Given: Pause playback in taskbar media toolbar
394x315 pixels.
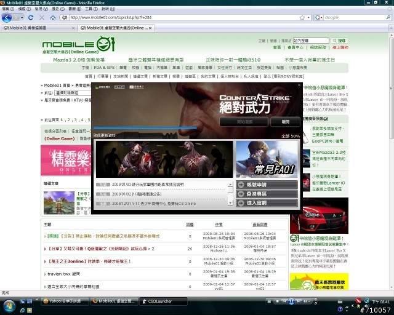Looking at the screenshot, I should point(291,301).
